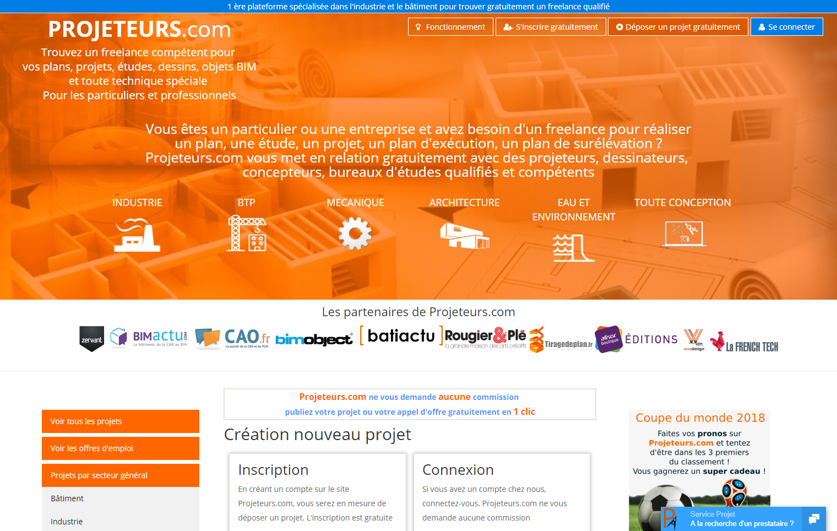837x531 pixels.
Task: Click the Coupe du monde 2018 heading
Action: tap(700, 418)
